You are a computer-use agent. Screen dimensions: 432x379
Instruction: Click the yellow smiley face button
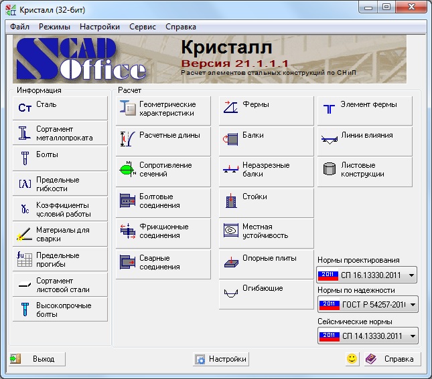[x=352, y=359]
